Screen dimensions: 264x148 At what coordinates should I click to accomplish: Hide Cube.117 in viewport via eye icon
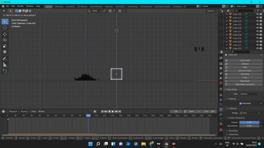(257, 31)
